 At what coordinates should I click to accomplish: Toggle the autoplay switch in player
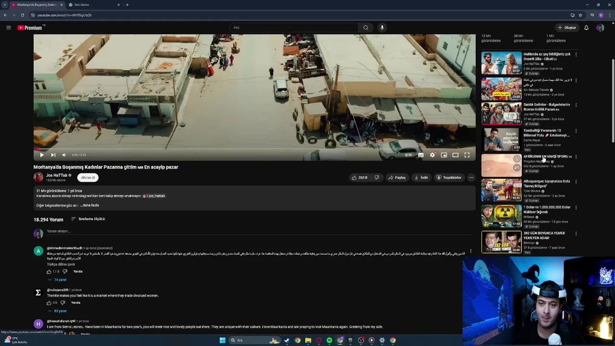point(408,155)
